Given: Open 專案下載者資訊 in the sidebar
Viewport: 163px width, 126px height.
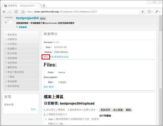Looking at the screenshot, I should tap(15, 72).
